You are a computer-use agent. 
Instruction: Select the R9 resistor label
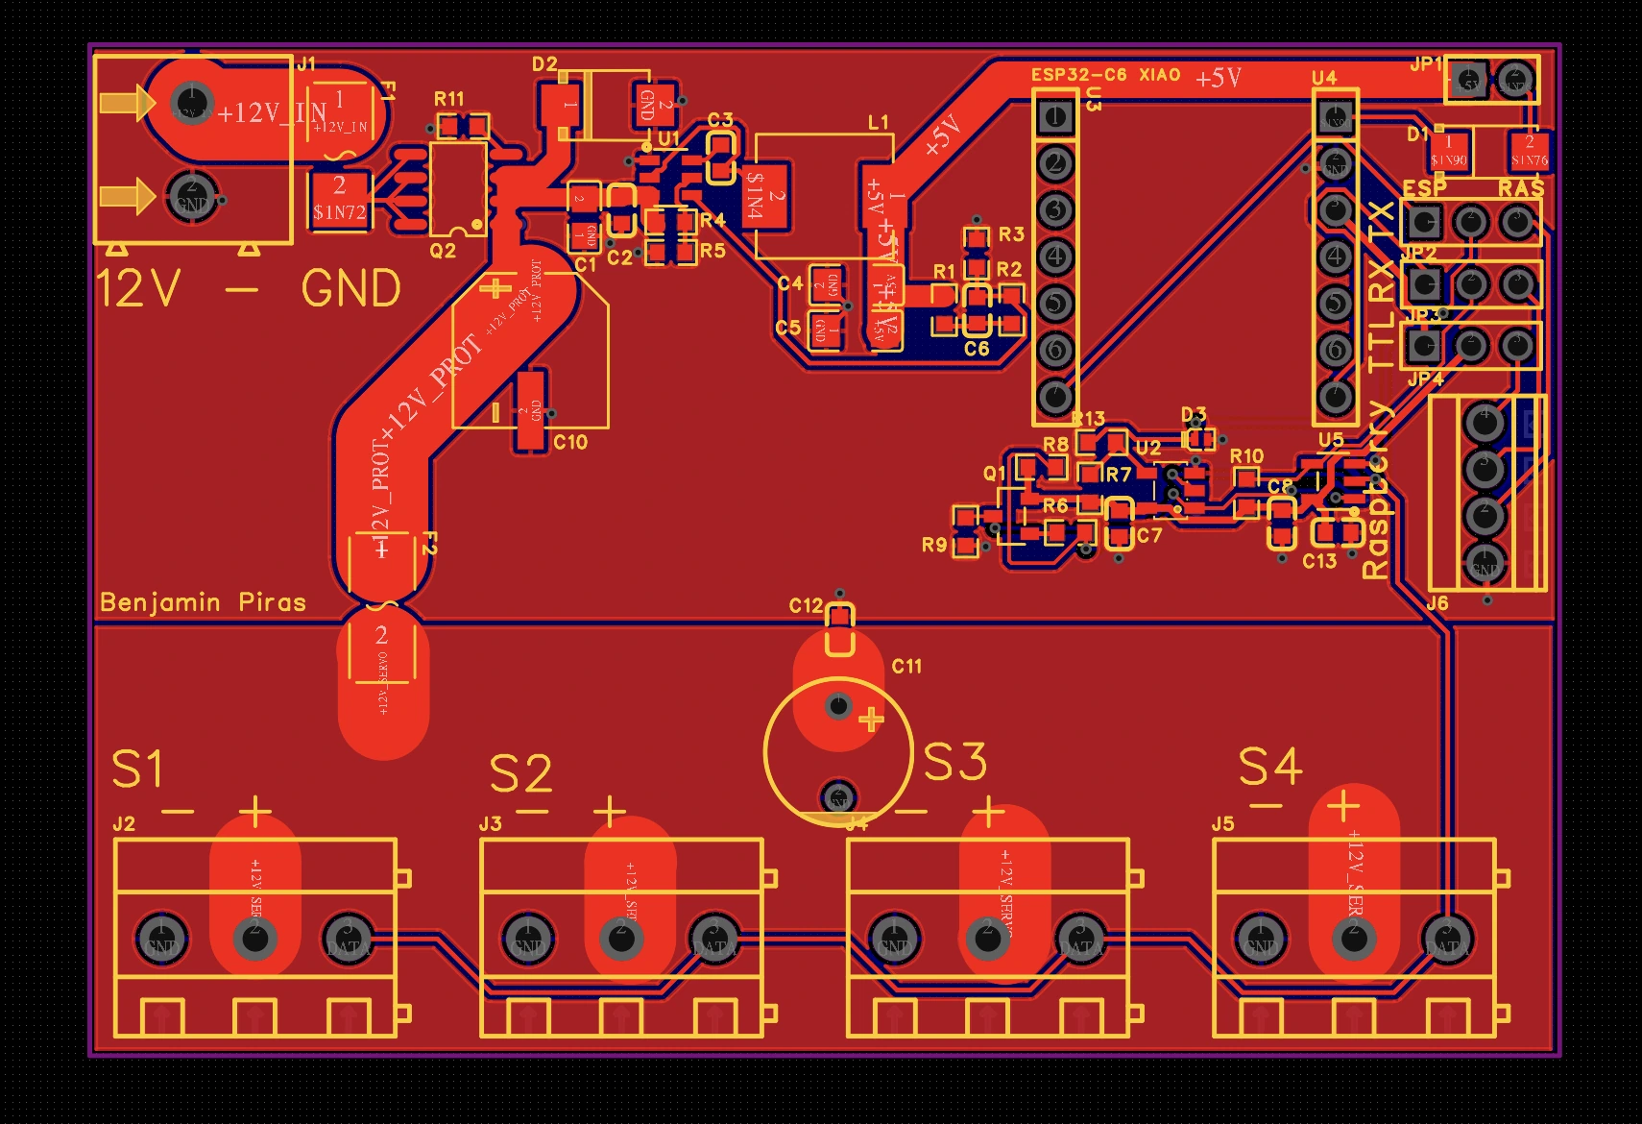coord(934,546)
